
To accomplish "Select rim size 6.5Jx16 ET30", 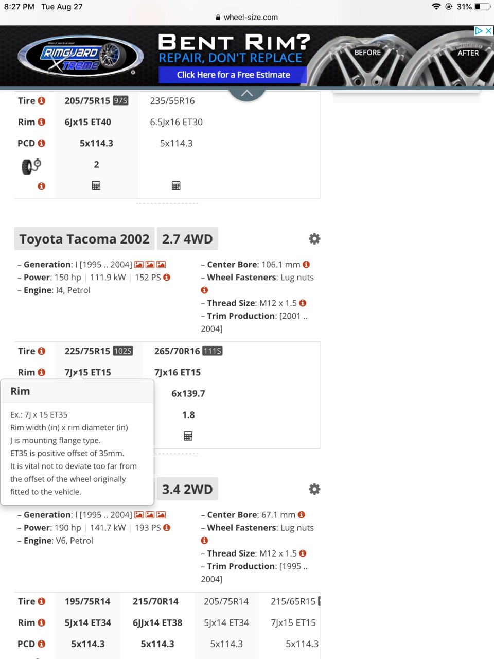I will [176, 122].
